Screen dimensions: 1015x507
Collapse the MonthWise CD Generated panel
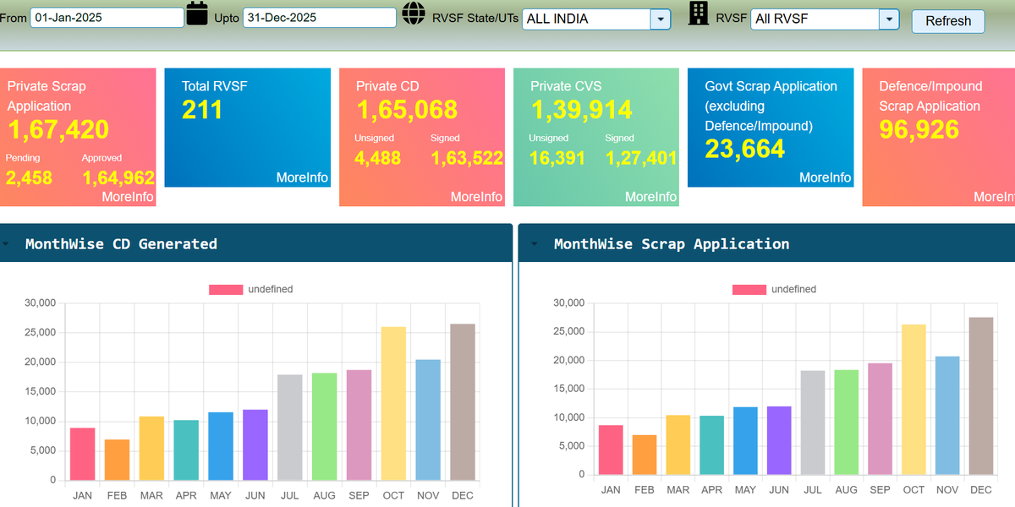(x=6, y=244)
